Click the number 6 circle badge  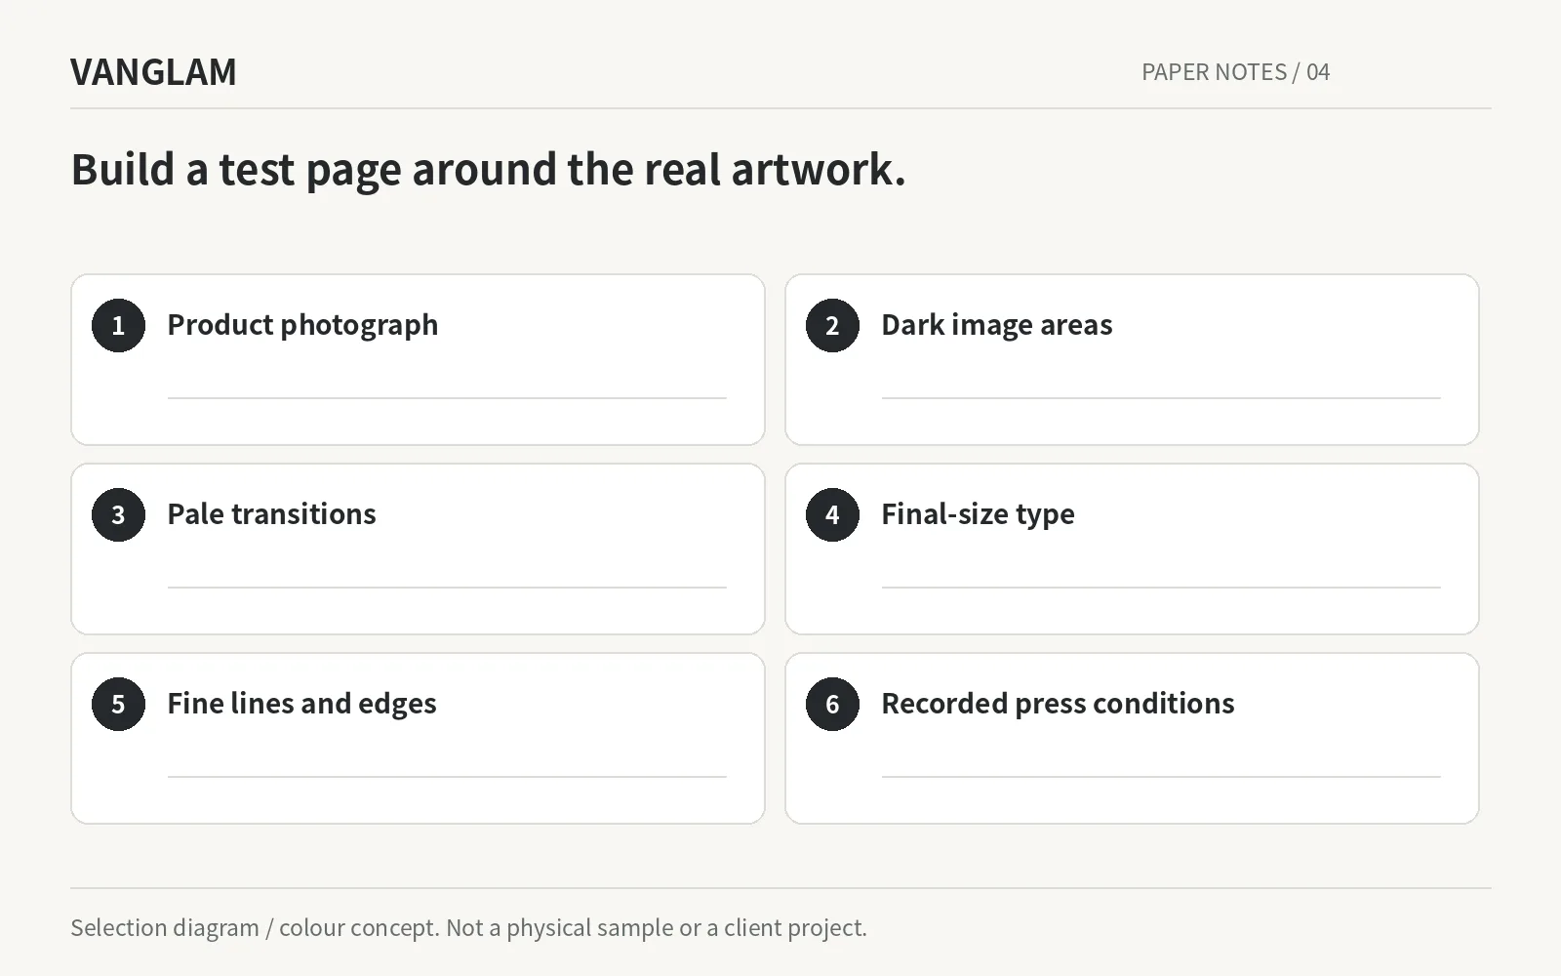click(832, 704)
